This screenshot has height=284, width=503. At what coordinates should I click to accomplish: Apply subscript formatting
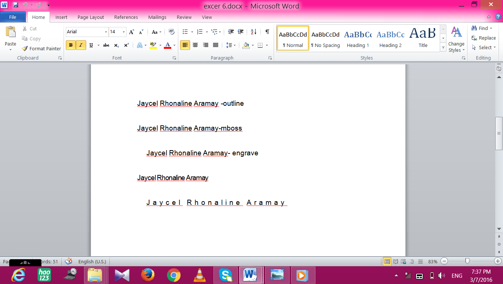click(116, 45)
